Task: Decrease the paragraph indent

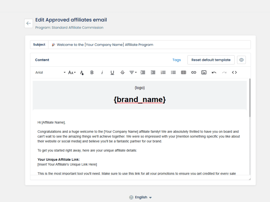Action: (x=153, y=72)
